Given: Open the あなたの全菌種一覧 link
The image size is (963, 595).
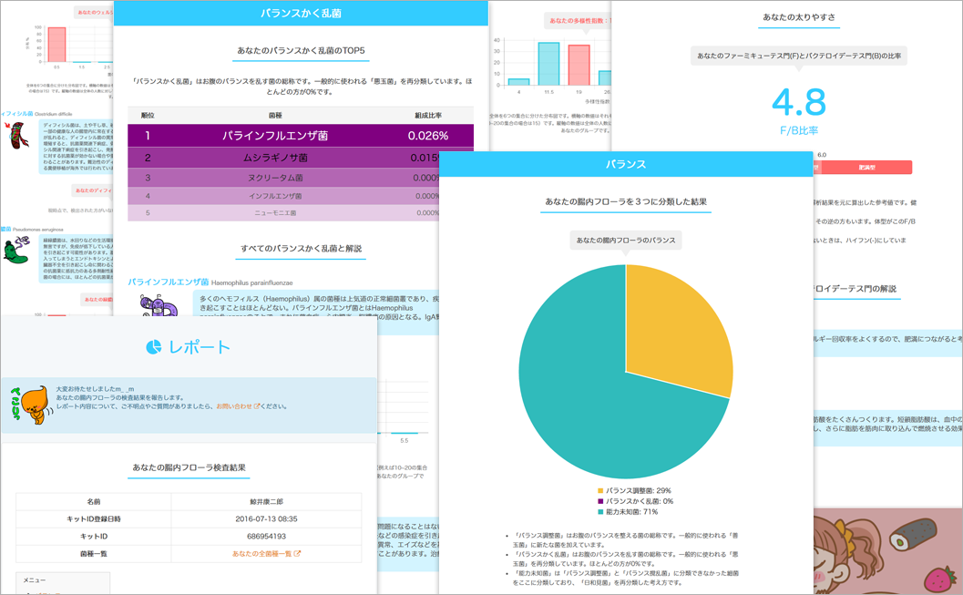Looking at the screenshot, I should coord(266,553).
